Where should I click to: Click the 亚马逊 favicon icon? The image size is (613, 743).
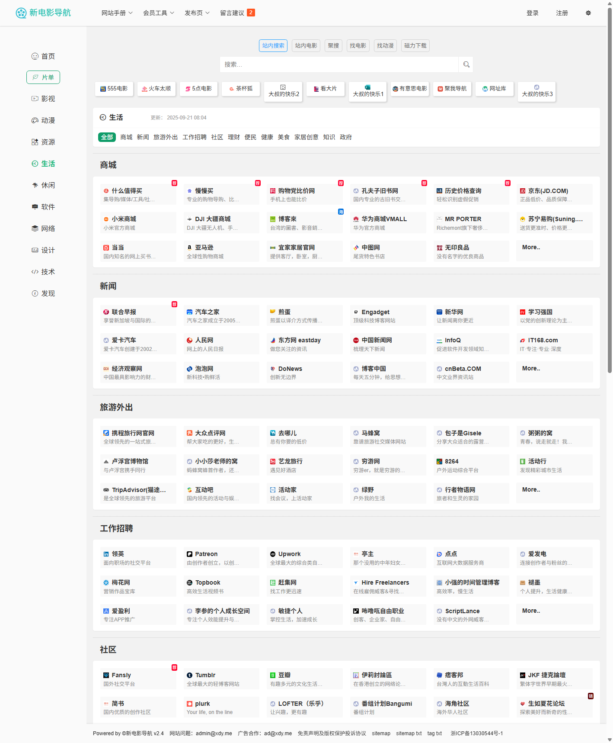point(189,248)
